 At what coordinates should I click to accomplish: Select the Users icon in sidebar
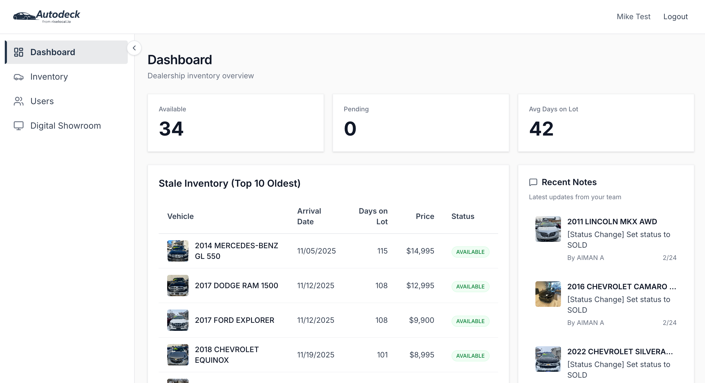click(18, 101)
